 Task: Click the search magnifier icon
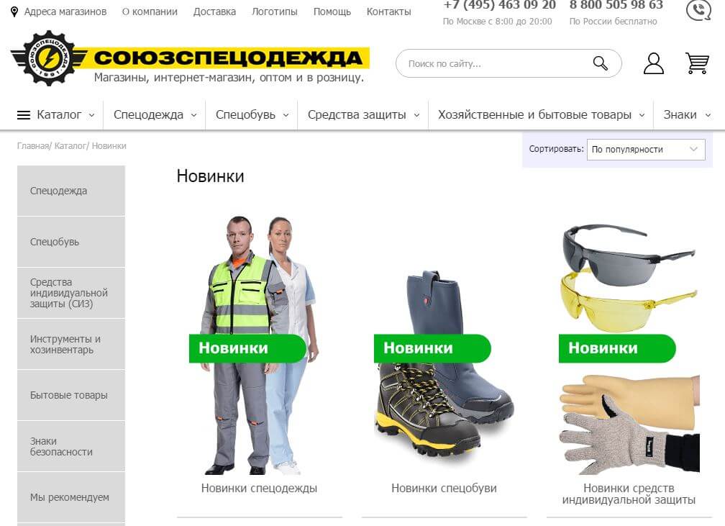(600, 63)
